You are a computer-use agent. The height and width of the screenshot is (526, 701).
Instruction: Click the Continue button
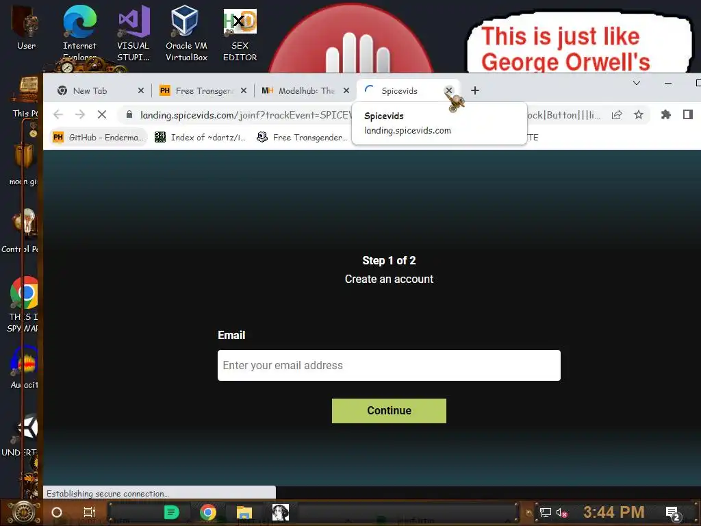[x=389, y=411]
